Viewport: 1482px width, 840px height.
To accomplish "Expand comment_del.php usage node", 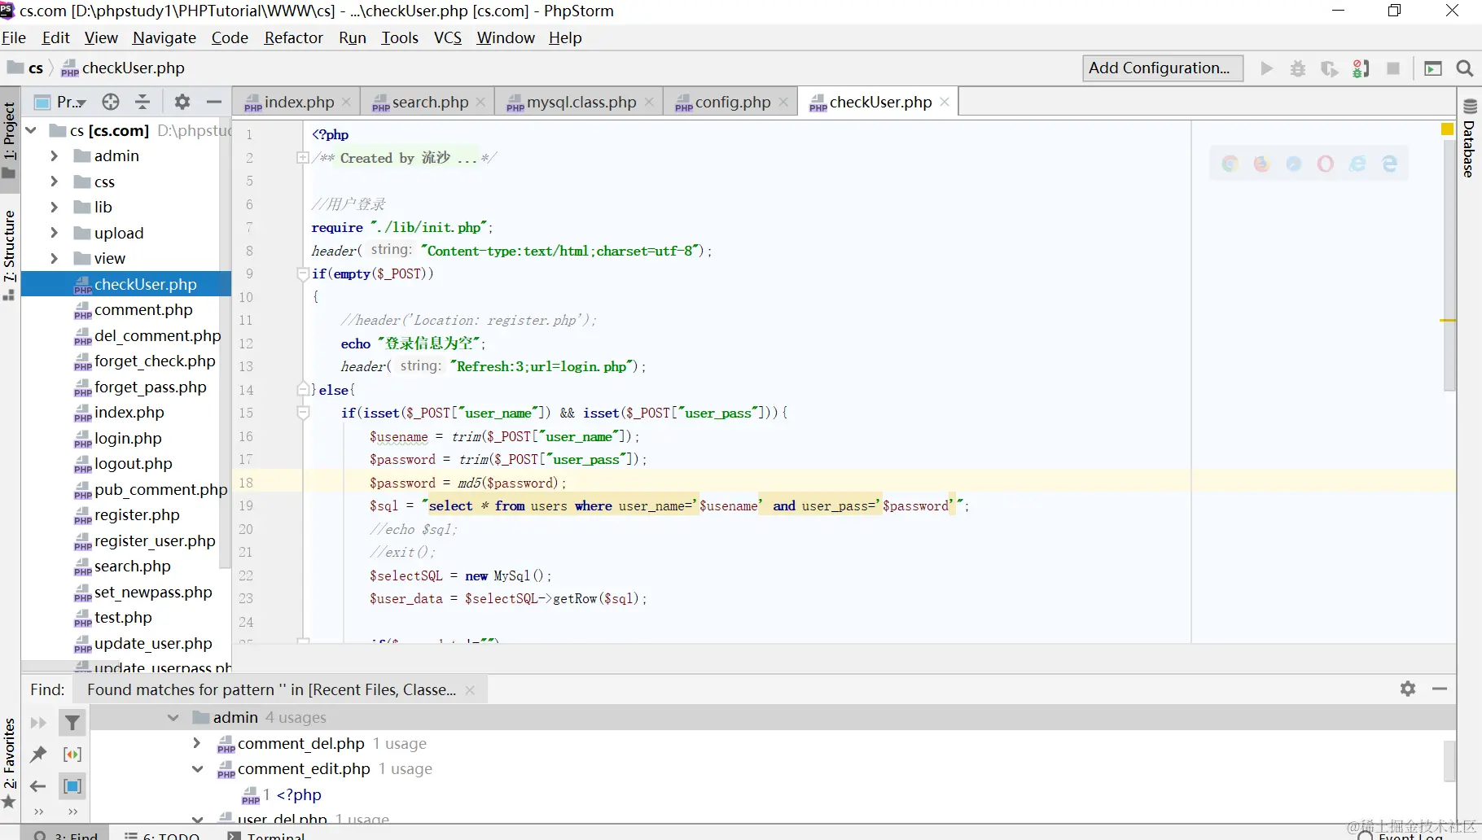I will coord(196,743).
